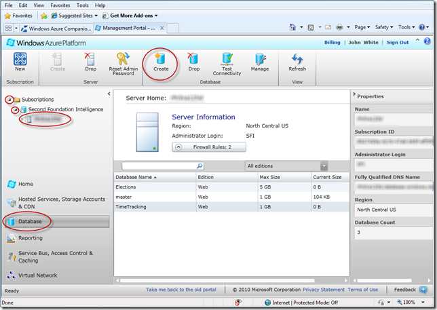
Task: Open the Terms of Use link
Action: pyautogui.click(x=363, y=290)
